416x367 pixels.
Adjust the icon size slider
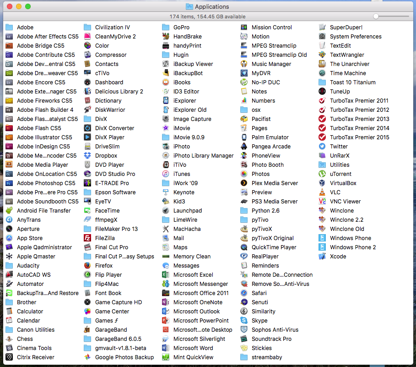coord(376,16)
